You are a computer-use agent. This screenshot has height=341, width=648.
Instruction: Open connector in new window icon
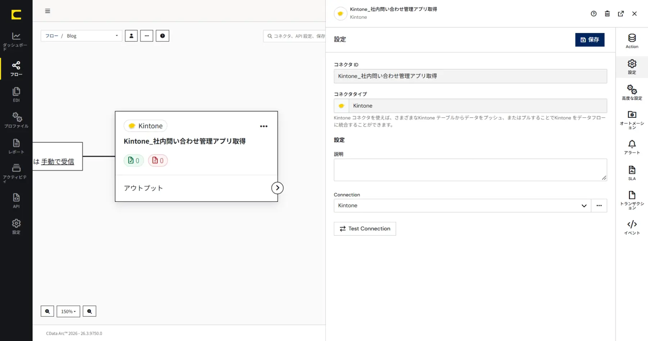click(621, 14)
